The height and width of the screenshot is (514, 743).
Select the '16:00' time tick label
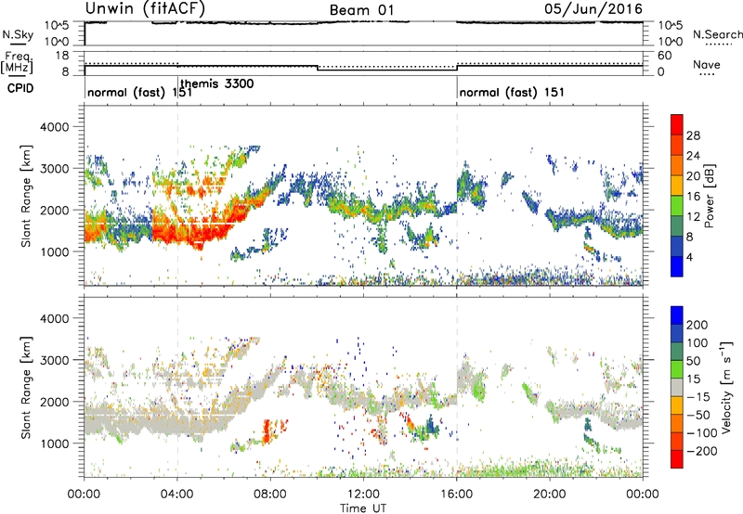(x=457, y=495)
